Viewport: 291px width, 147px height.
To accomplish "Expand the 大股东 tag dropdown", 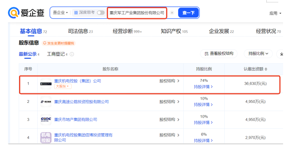I will (62, 86).
